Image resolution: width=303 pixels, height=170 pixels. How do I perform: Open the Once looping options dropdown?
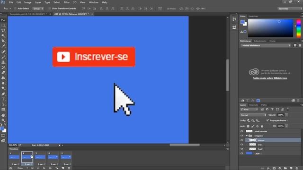(22, 168)
